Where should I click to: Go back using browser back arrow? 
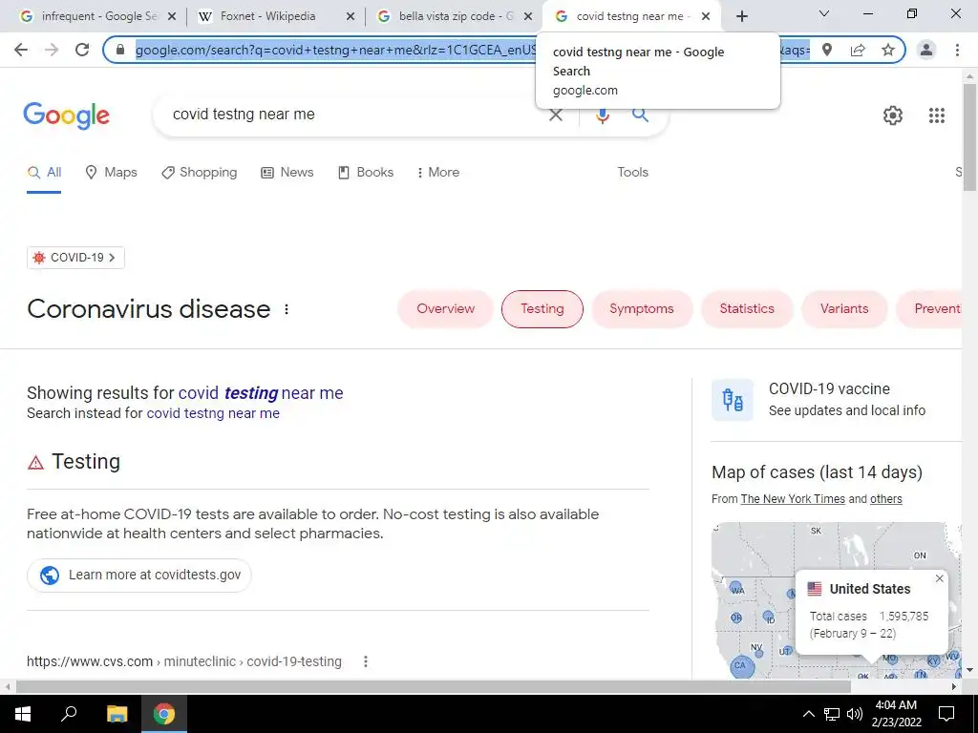pos(21,50)
